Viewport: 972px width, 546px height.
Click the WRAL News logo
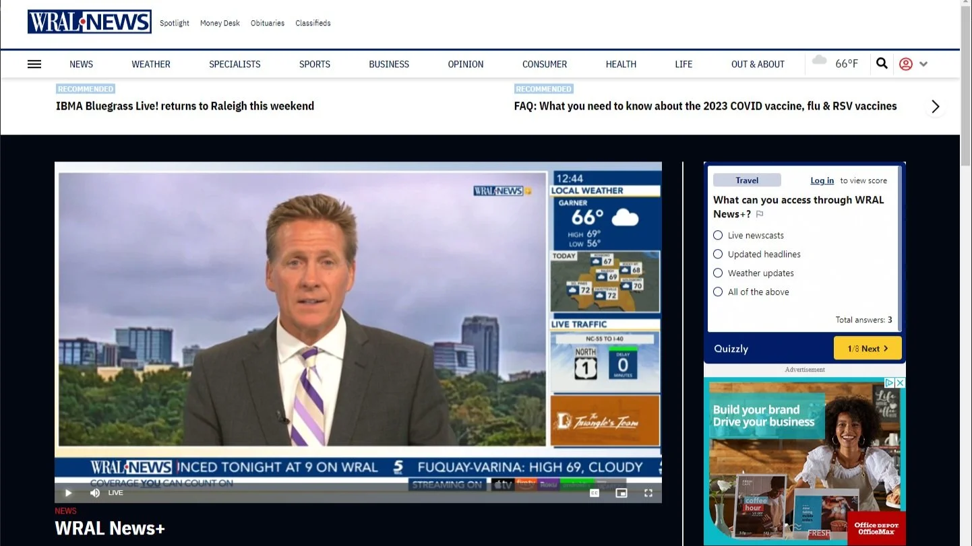[90, 22]
